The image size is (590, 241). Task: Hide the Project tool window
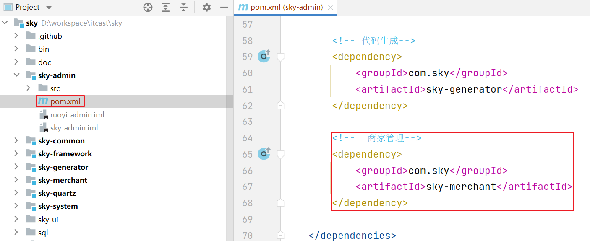coord(224,7)
